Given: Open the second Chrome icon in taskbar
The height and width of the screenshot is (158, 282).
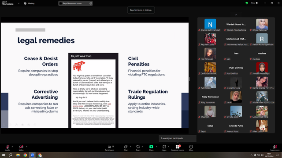Looking at the screenshot, I should (x=40, y=155).
